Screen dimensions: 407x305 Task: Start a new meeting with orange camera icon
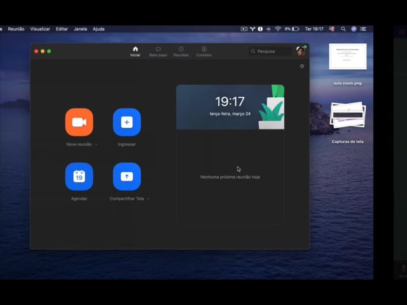pos(79,122)
